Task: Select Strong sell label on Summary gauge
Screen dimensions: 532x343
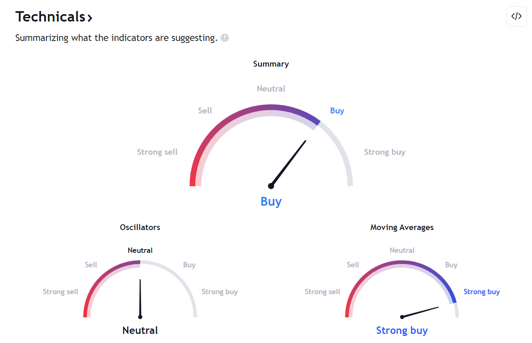Action: pyautogui.click(x=157, y=152)
